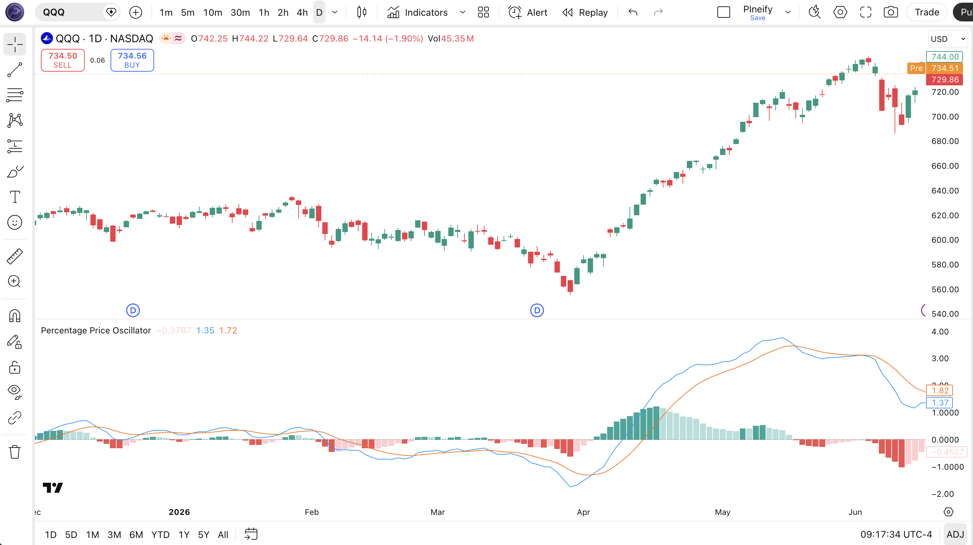The width and height of the screenshot is (973, 545).
Task: Click the undo arrow
Action: (x=633, y=12)
